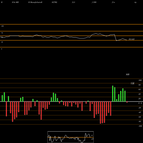This screenshot has width=143, height=143.
Task: Click the mini chart value '-3'
Action: pos(92,136)
